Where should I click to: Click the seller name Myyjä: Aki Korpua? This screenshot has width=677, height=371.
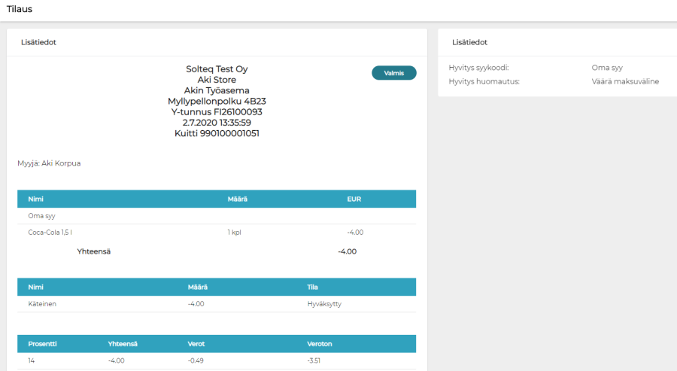[49, 163]
